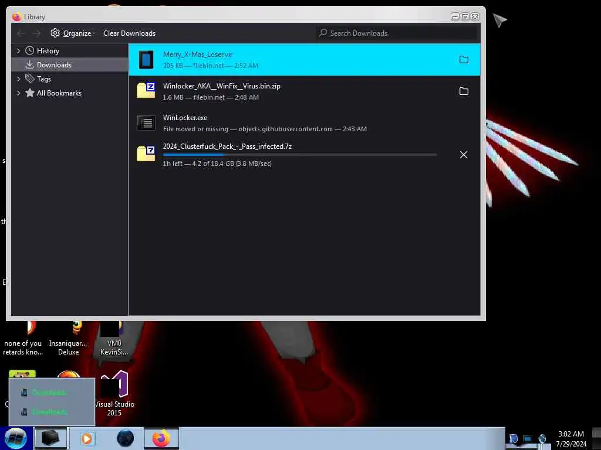This screenshot has width=601, height=450.
Task: Open the Action Center flag tray icon
Action: tap(514, 438)
